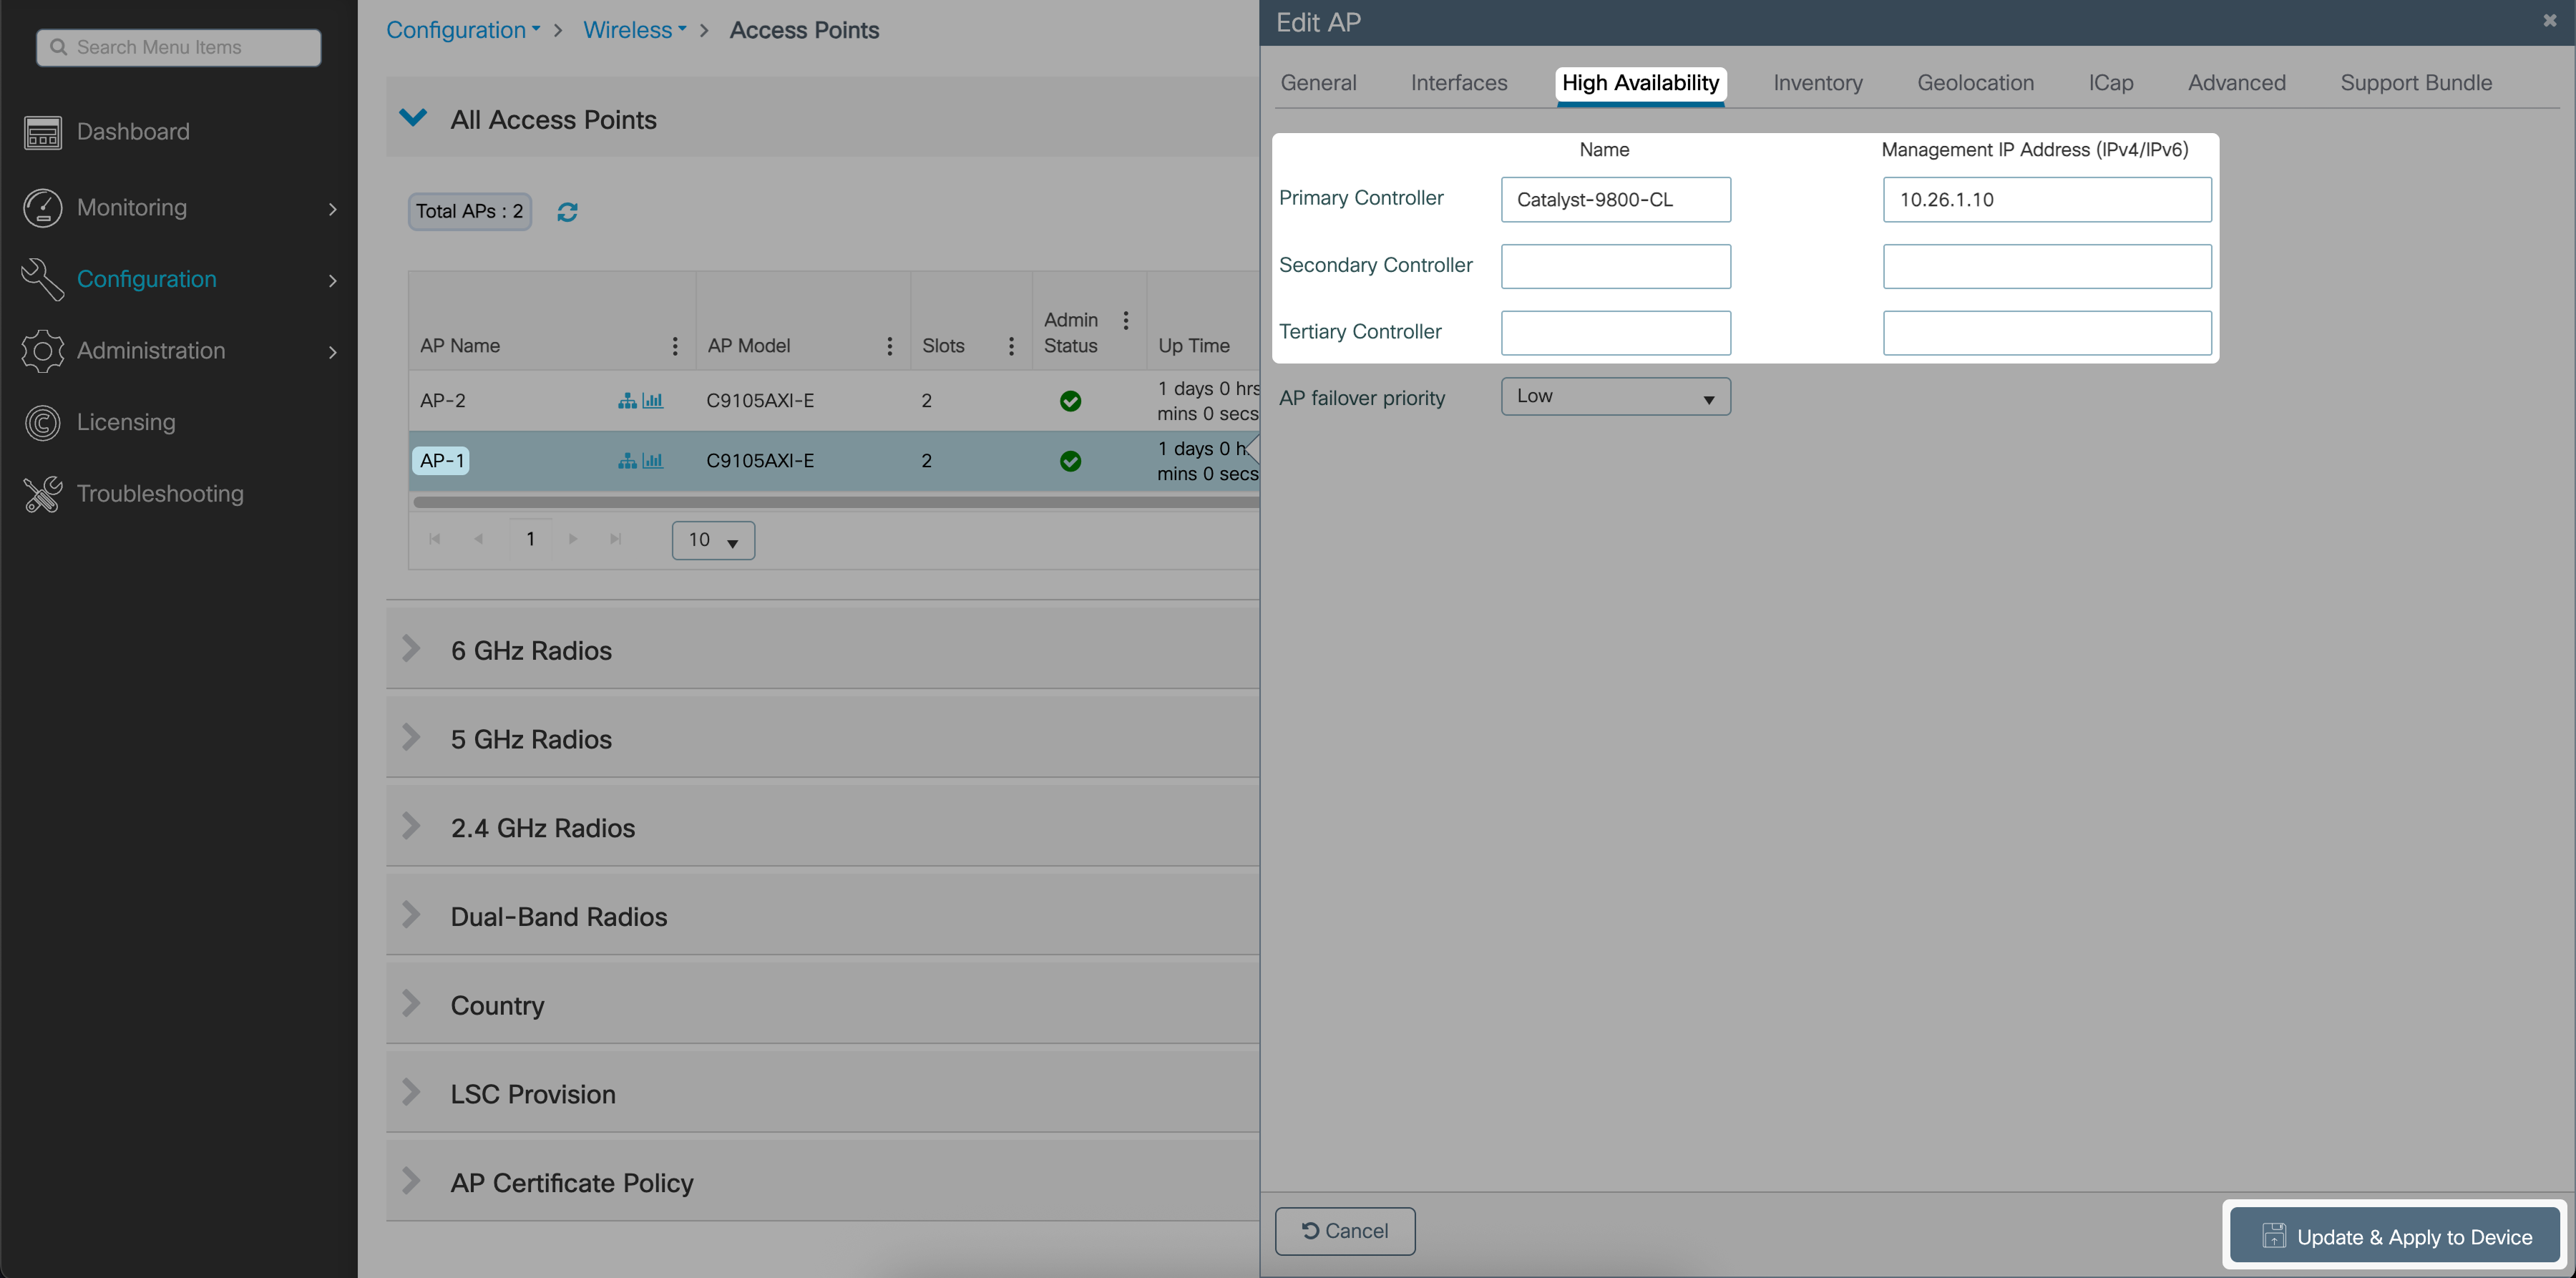Open the AP failover priority dropdown
The width and height of the screenshot is (2576, 1278).
[1615, 397]
